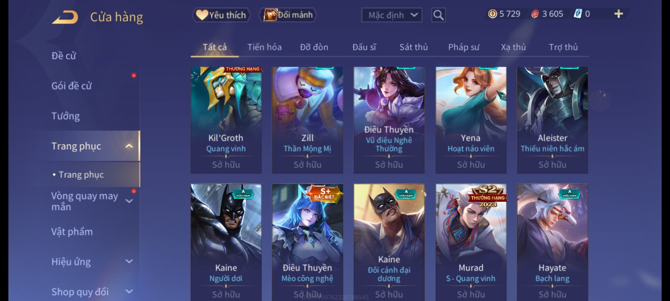Collapse the Trang phục sidebar section
The height and width of the screenshot is (301, 670).
[129, 146]
